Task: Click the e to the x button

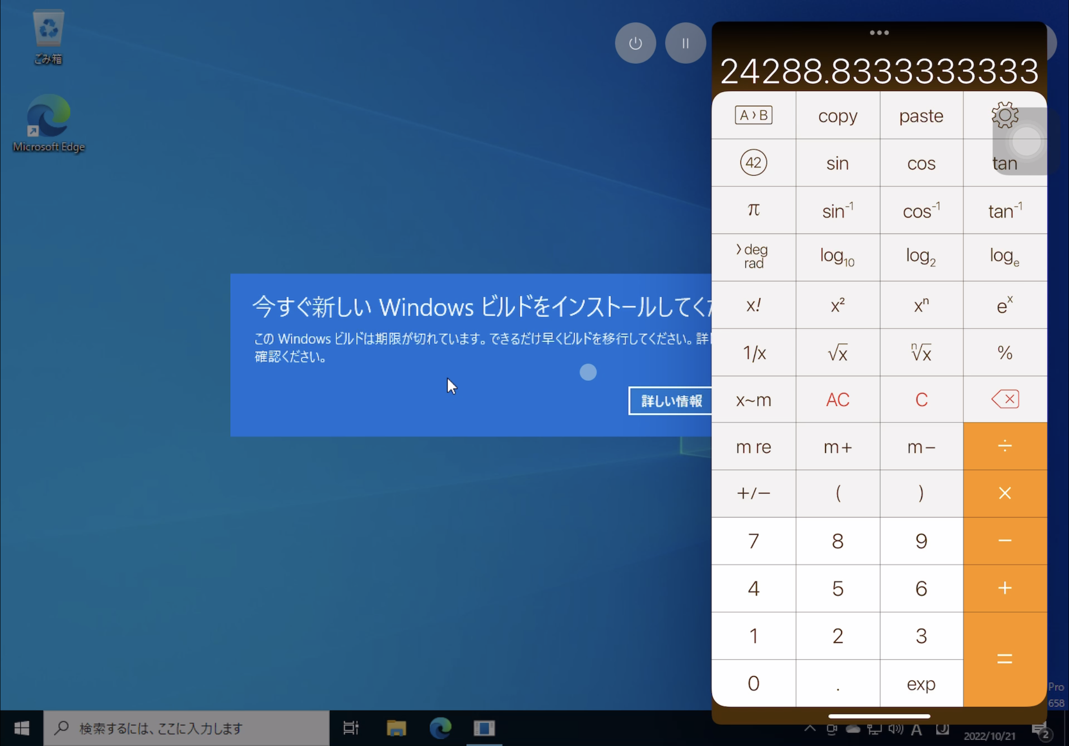Action: 1005,305
